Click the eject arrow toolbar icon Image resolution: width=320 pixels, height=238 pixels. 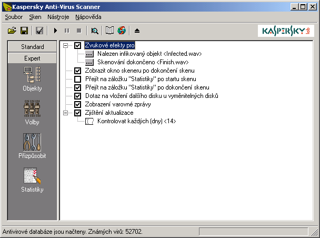[x=137, y=31]
